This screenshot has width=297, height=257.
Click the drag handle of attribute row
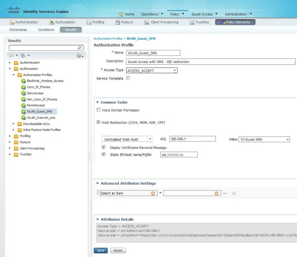pyautogui.click(x=98, y=192)
